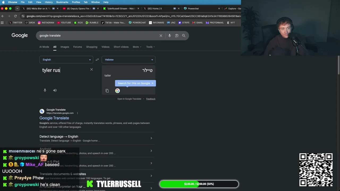
Task: Switch to the AI Mode tab
Action: click(44, 47)
